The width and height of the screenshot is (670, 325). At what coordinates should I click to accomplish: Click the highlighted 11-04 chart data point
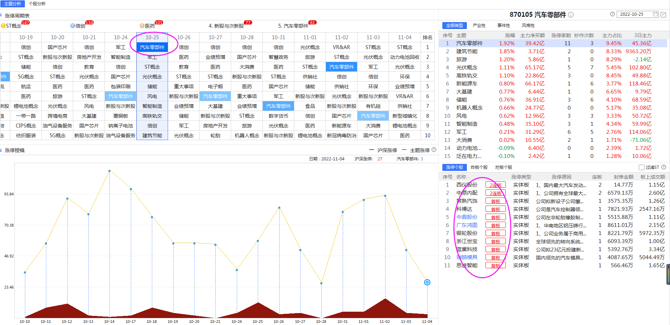coord(427,282)
